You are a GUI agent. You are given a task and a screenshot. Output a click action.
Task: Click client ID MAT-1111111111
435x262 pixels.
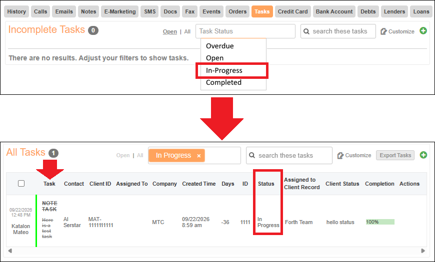(x=100, y=222)
